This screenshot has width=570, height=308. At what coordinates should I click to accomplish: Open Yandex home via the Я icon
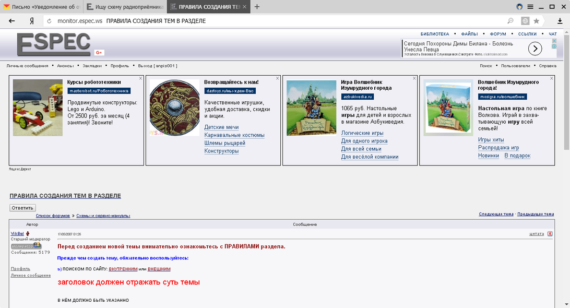point(32,21)
